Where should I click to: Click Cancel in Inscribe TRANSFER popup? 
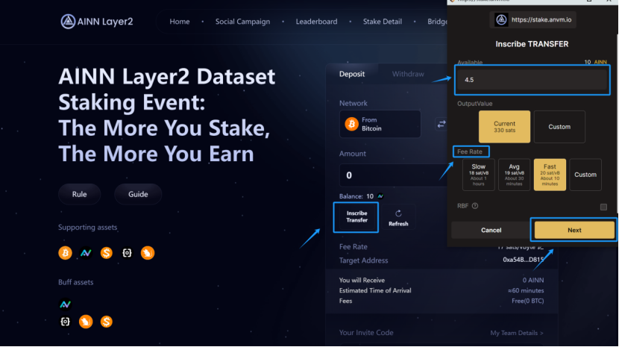pos(491,230)
